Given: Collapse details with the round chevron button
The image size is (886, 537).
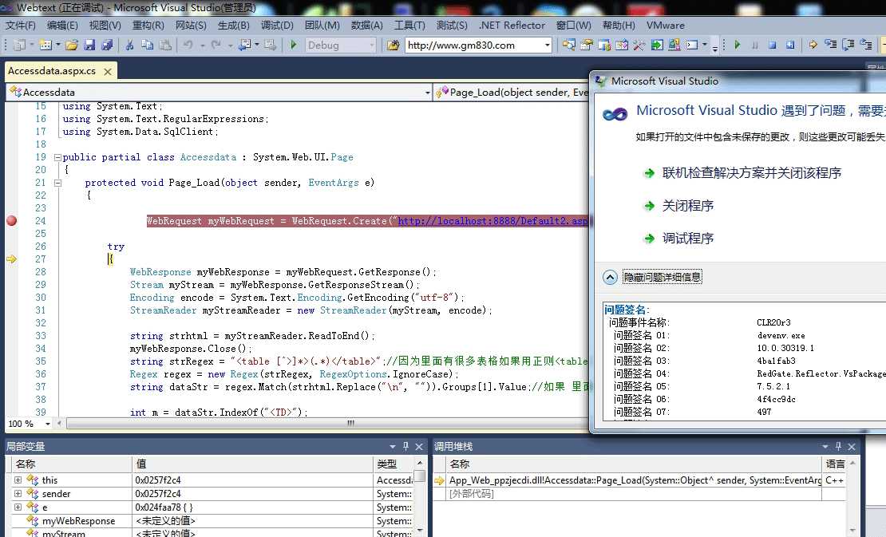Looking at the screenshot, I should (x=610, y=277).
